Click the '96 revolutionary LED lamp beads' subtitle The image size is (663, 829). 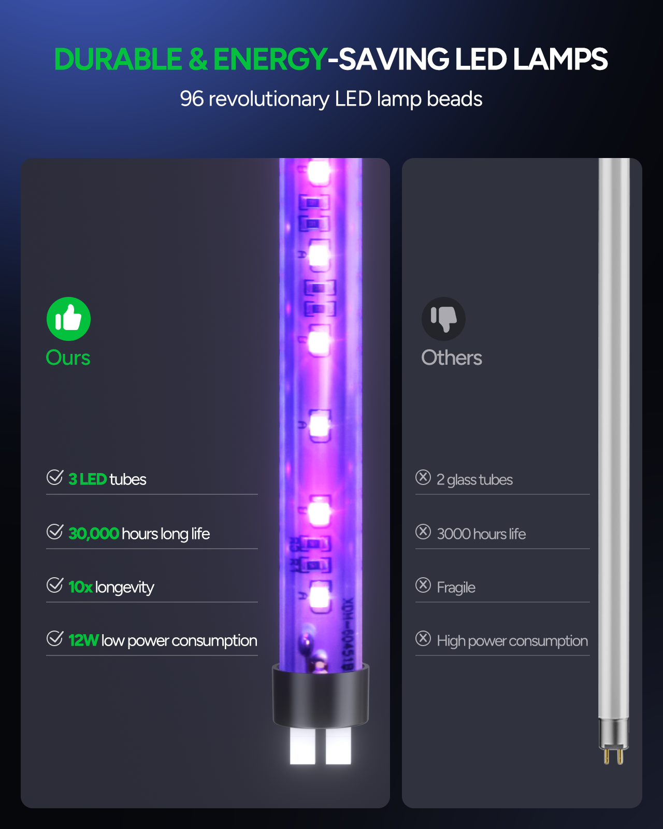coord(331,99)
